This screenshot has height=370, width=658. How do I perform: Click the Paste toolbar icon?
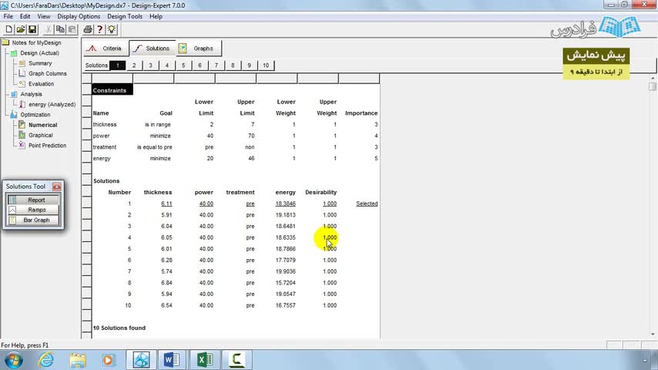pyautogui.click(x=72, y=29)
